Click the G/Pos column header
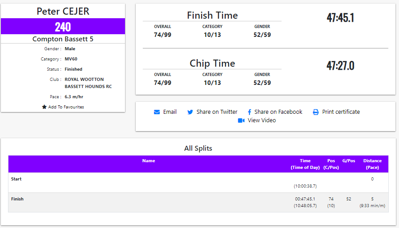399x228 pixels. click(349, 161)
